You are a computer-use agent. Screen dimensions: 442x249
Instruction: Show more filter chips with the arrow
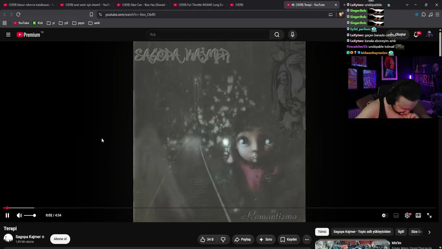point(429,232)
